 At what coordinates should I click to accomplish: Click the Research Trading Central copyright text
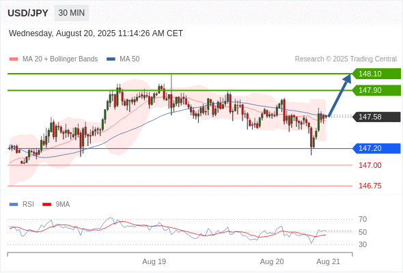pyautogui.click(x=346, y=59)
